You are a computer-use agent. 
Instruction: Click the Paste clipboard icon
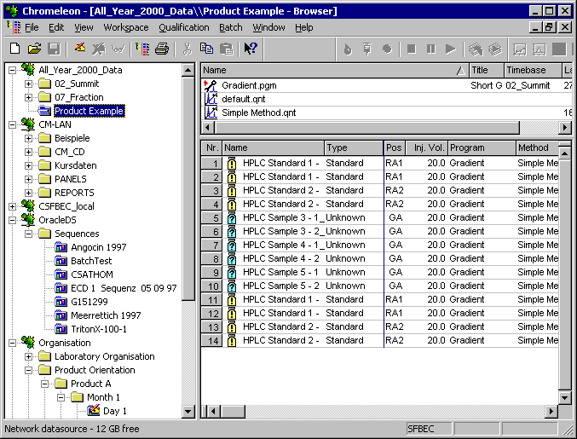227,49
